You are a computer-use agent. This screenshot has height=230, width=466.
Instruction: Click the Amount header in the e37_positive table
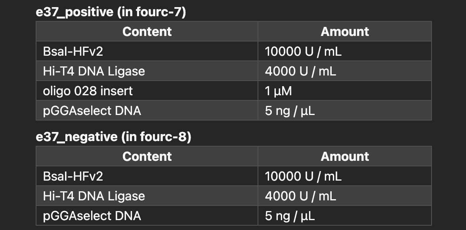coord(344,32)
